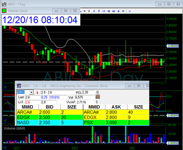The width and height of the screenshot is (183, 150).
Task: Open the ABIO symbol dropdown
Action: [31, 92]
